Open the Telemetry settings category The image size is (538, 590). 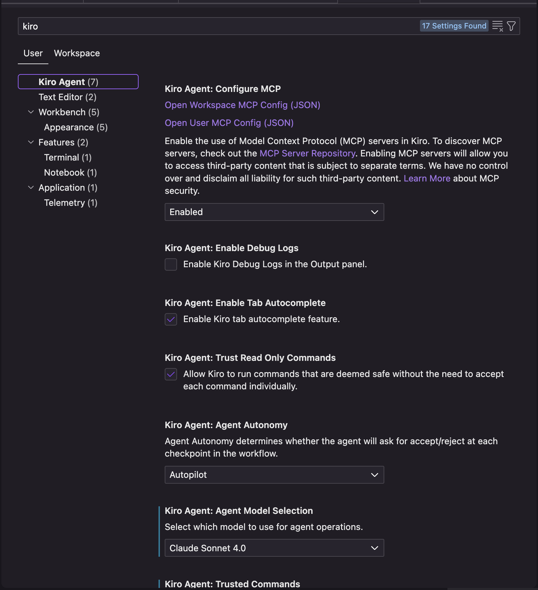coord(70,202)
